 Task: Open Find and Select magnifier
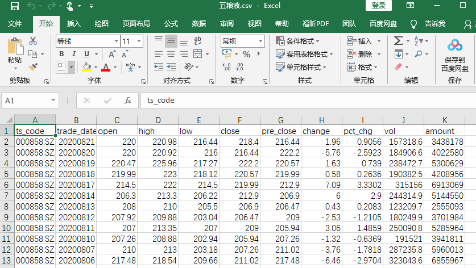(x=419, y=55)
